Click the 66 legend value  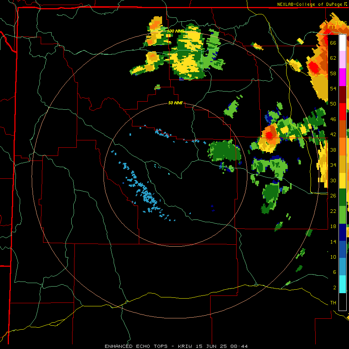[333, 43]
